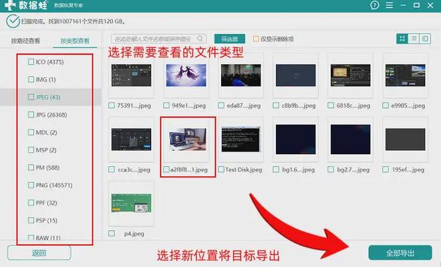Click the 全部导出 export button
441x267 pixels.
[x=400, y=253]
